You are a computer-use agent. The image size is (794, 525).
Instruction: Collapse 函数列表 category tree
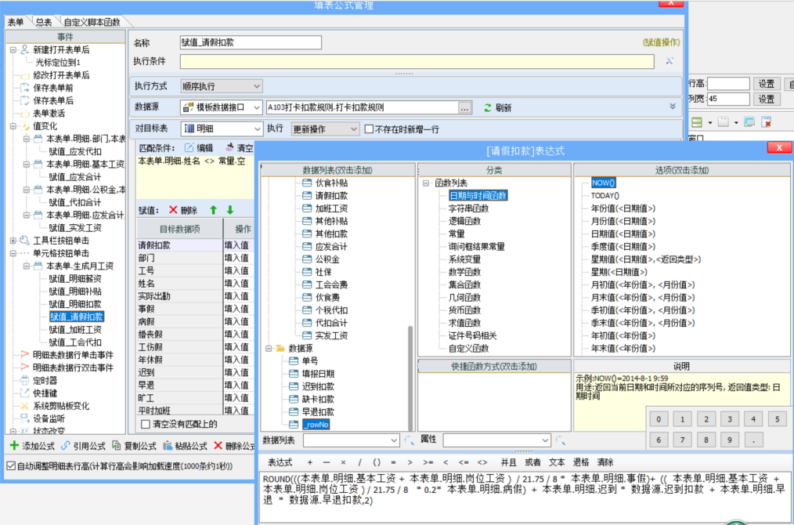pyautogui.click(x=425, y=183)
